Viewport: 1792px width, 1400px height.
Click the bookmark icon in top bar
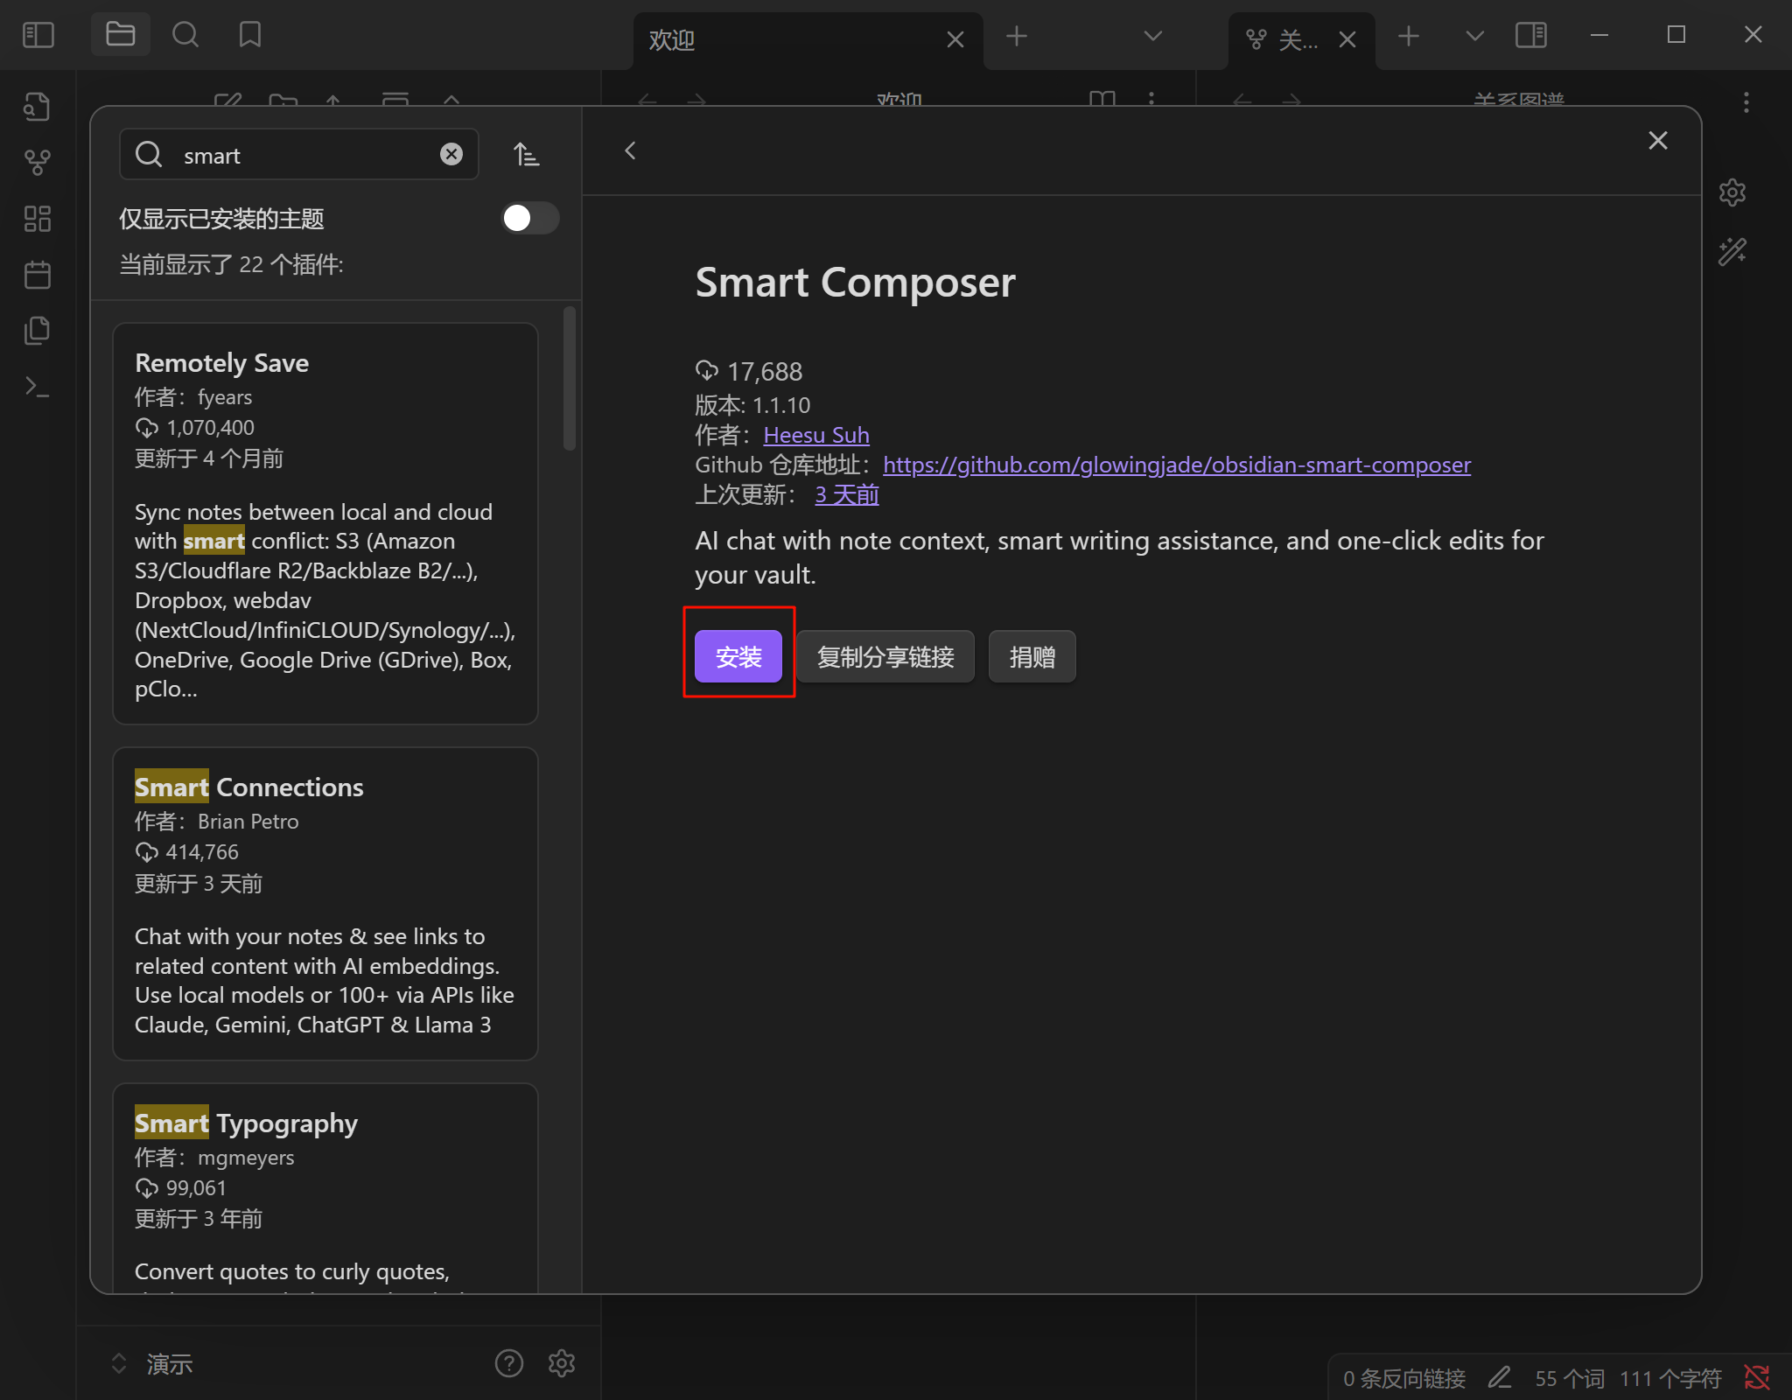250,35
